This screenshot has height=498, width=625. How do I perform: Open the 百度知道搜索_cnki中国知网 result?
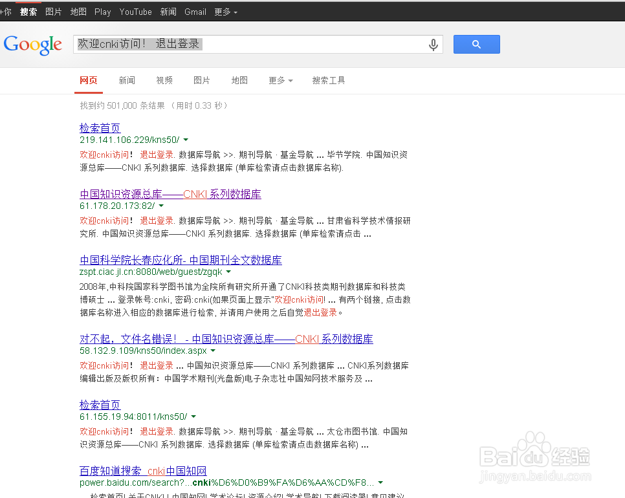pyautogui.click(x=143, y=471)
